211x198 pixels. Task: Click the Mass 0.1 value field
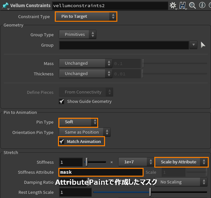point(127,63)
